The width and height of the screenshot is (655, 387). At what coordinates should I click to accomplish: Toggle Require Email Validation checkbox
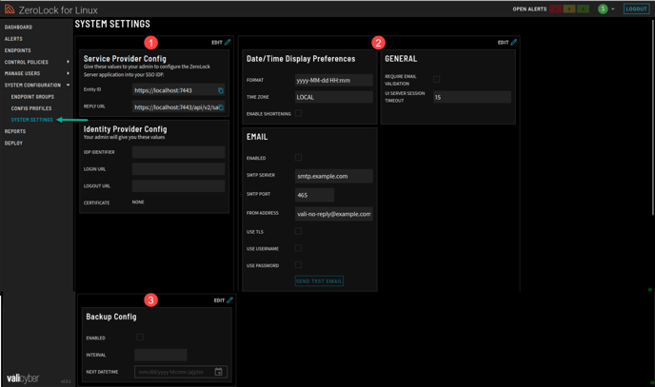437,79
